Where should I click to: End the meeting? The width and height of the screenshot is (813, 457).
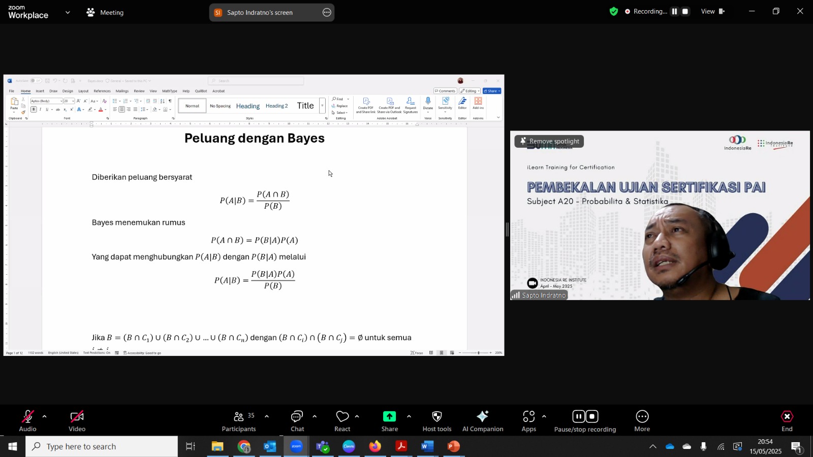[787, 421]
